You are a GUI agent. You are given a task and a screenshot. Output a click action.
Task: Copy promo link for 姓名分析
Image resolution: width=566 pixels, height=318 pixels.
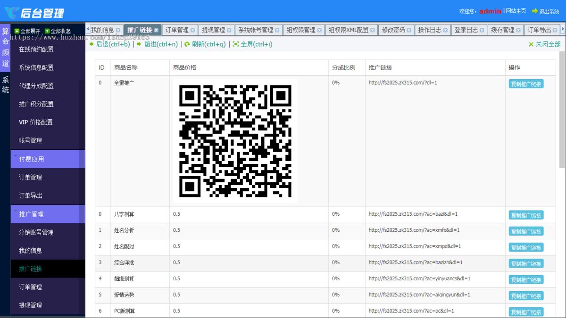click(526, 231)
